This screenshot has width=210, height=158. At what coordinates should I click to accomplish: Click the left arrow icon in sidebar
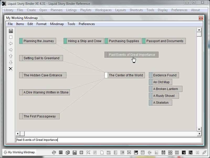point(11,43)
